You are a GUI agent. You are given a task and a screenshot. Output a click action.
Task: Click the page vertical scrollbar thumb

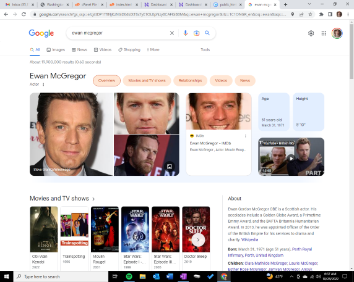pyautogui.click(x=352, y=51)
